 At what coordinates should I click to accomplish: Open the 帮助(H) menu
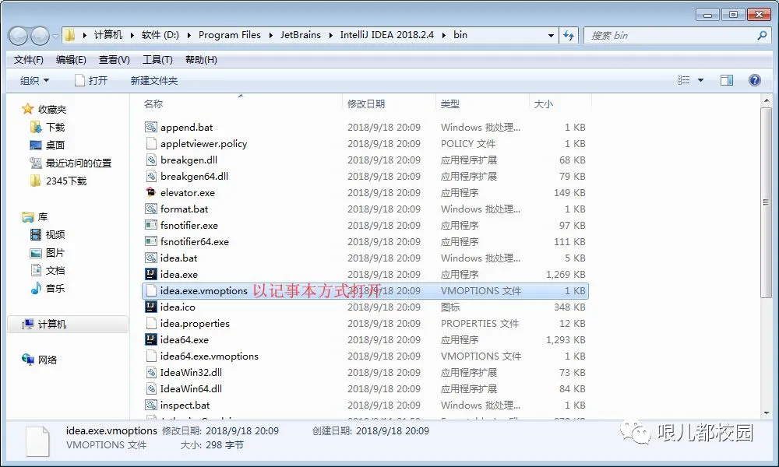tap(201, 60)
